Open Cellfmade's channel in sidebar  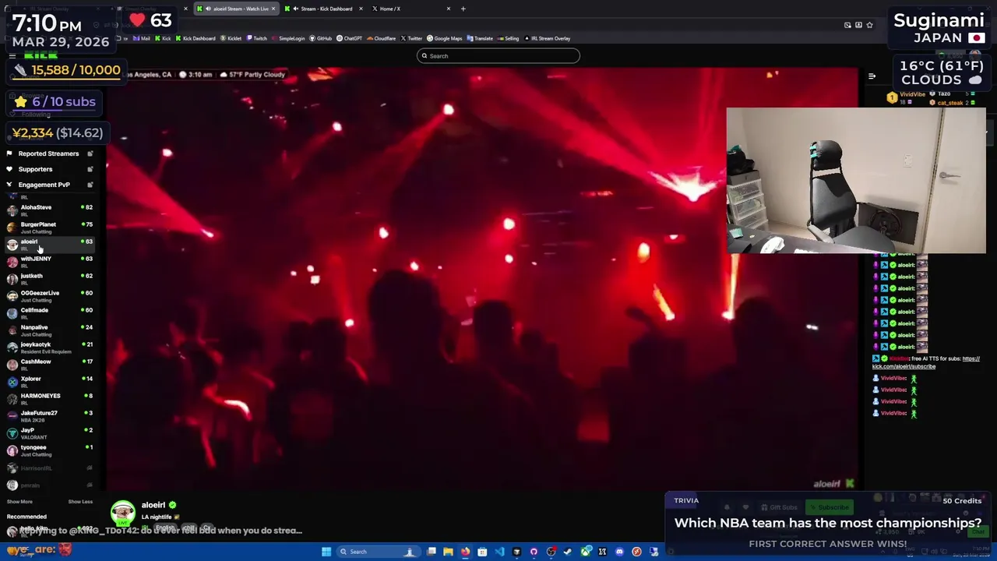pos(49,312)
